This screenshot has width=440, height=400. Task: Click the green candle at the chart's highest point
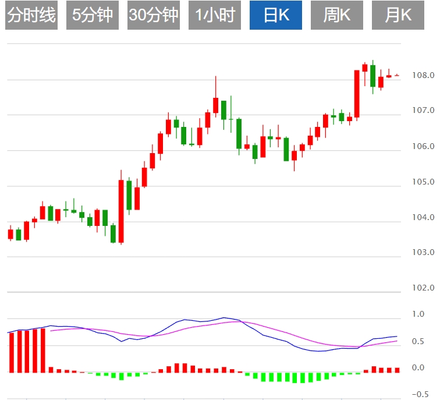[x=372, y=76]
